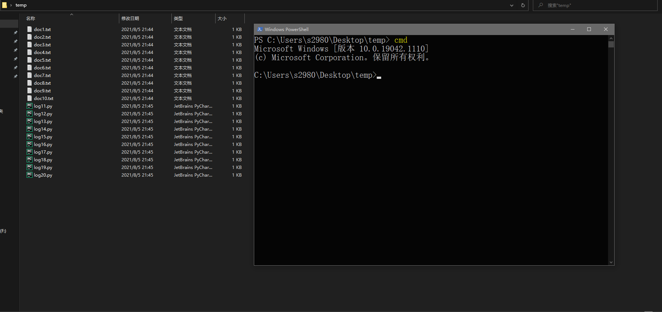Image resolution: width=662 pixels, height=312 pixels.
Task: Maximize the Windows PowerShell window
Action: coord(589,29)
